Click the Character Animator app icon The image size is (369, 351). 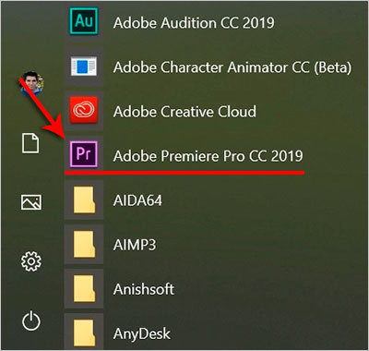click(84, 67)
